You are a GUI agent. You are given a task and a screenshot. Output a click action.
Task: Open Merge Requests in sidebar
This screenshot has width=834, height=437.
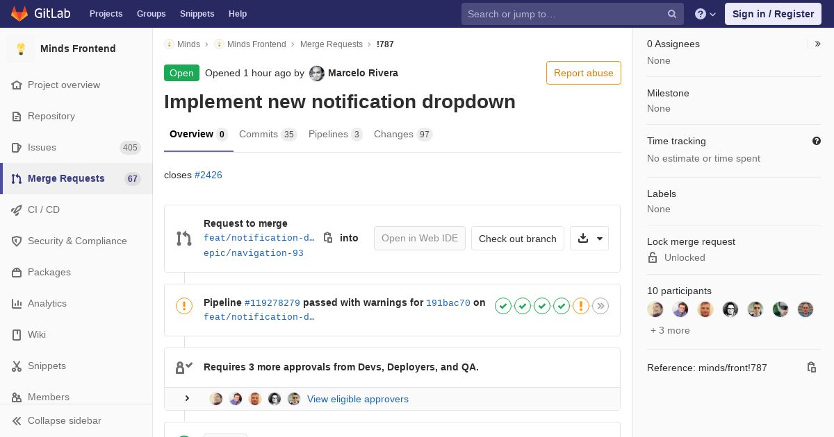[76, 178]
